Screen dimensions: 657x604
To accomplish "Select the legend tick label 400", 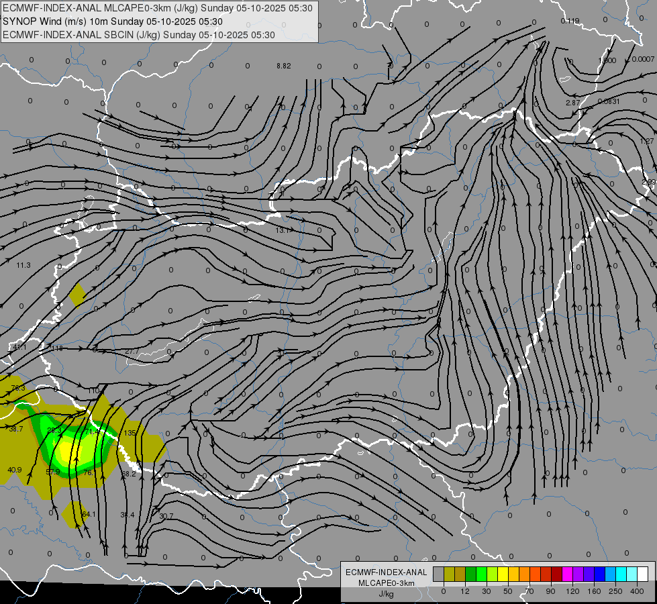I will (637, 591).
